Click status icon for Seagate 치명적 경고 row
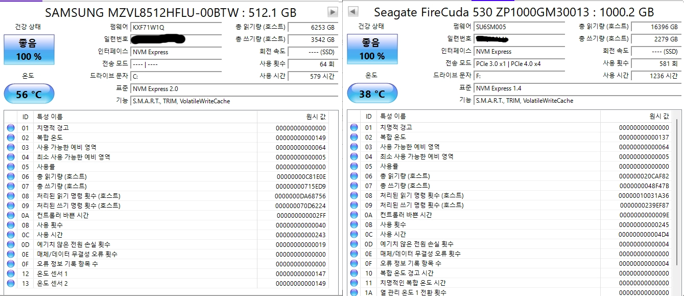The height and width of the screenshot is (296, 684). pos(354,127)
